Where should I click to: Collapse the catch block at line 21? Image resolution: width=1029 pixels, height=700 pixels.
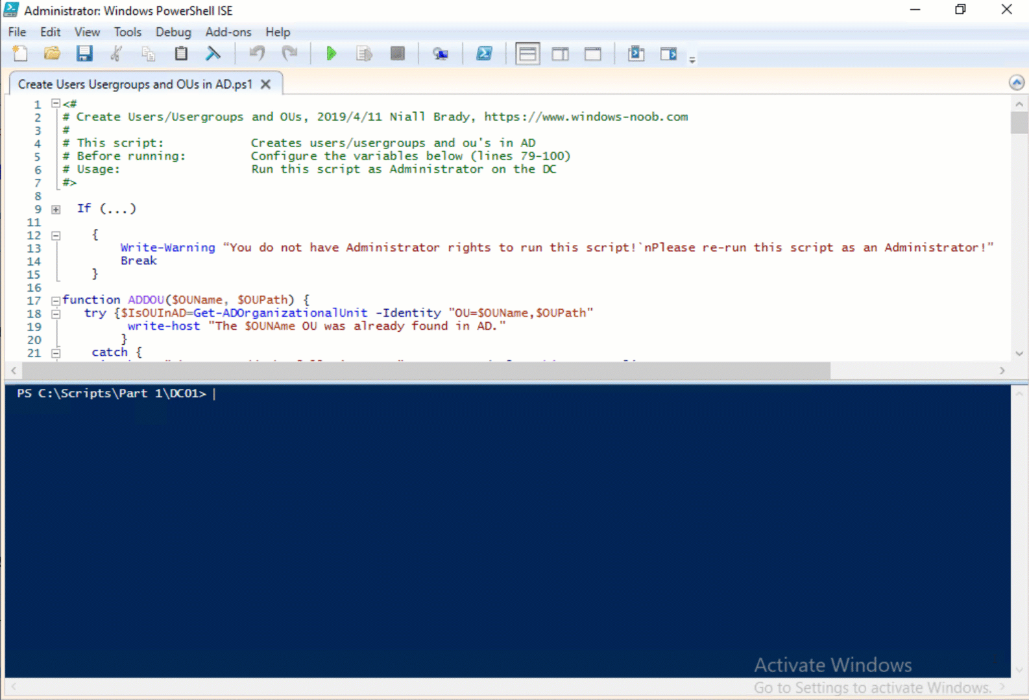pos(56,353)
